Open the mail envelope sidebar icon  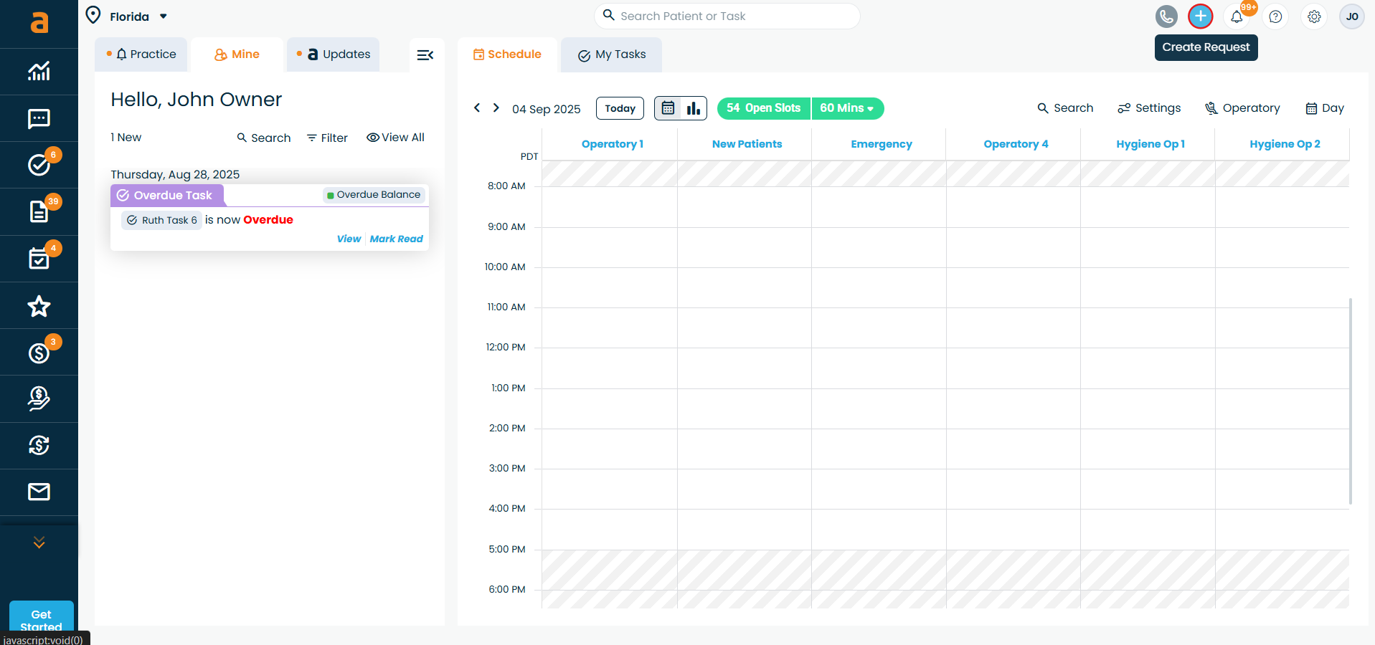point(39,492)
